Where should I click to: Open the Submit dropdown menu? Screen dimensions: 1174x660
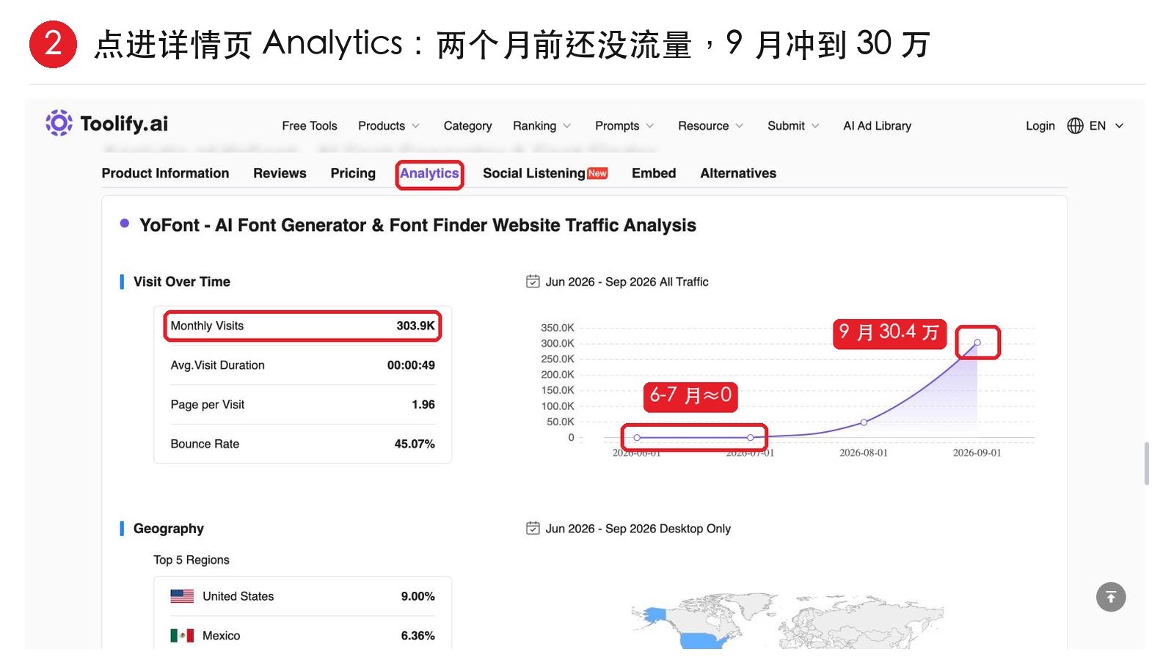click(793, 126)
